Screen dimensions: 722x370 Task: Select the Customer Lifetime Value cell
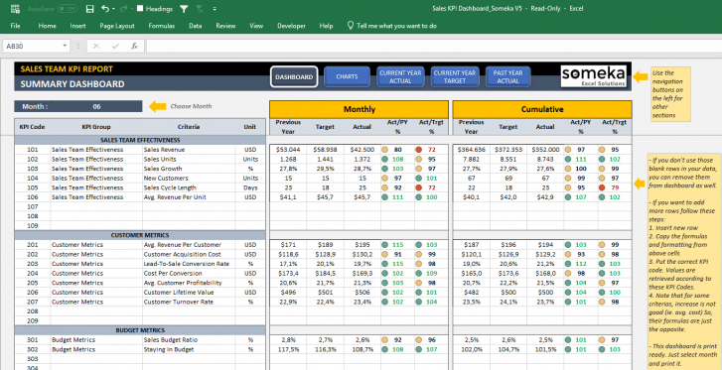189,293
